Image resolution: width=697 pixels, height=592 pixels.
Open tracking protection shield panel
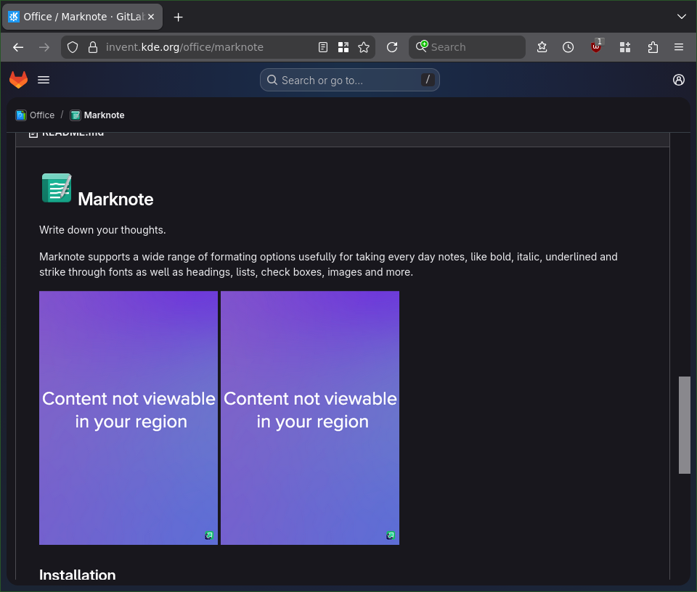pyautogui.click(x=73, y=47)
